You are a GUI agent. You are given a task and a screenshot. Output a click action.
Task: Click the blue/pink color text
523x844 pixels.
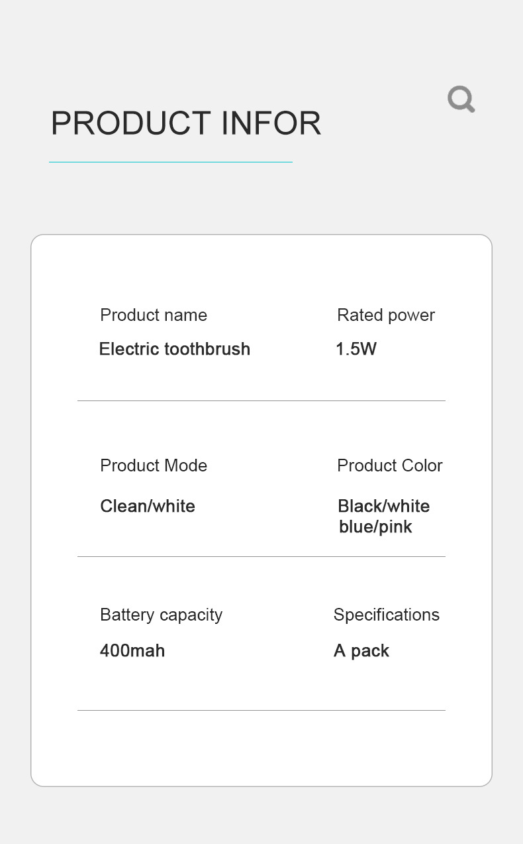click(x=375, y=527)
